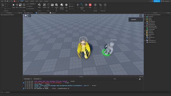Open the Script document tab
This screenshot has height=96, width=171.
click(53, 13)
